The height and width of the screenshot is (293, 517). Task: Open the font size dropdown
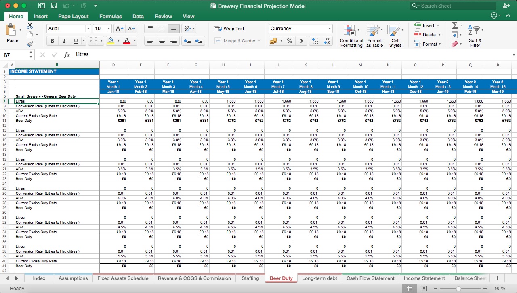click(x=109, y=29)
